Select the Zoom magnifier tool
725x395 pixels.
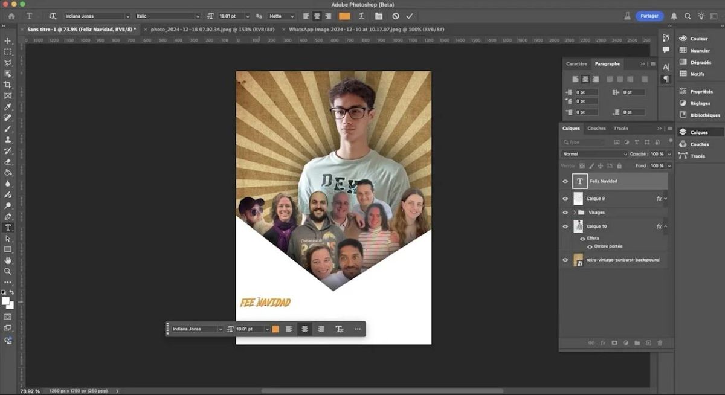click(8, 271)
